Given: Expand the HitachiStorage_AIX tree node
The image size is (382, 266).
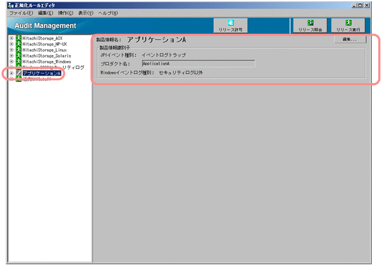Looking at the screenshot, I should 11,38.
